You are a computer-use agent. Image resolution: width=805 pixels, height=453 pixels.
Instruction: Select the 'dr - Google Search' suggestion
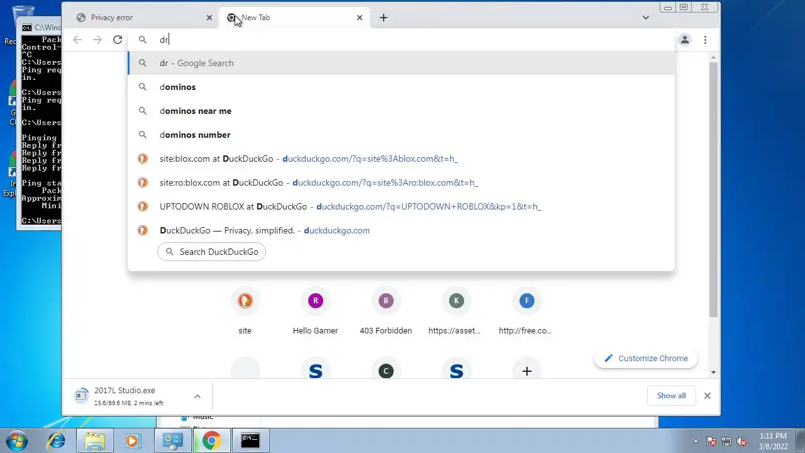401,63
